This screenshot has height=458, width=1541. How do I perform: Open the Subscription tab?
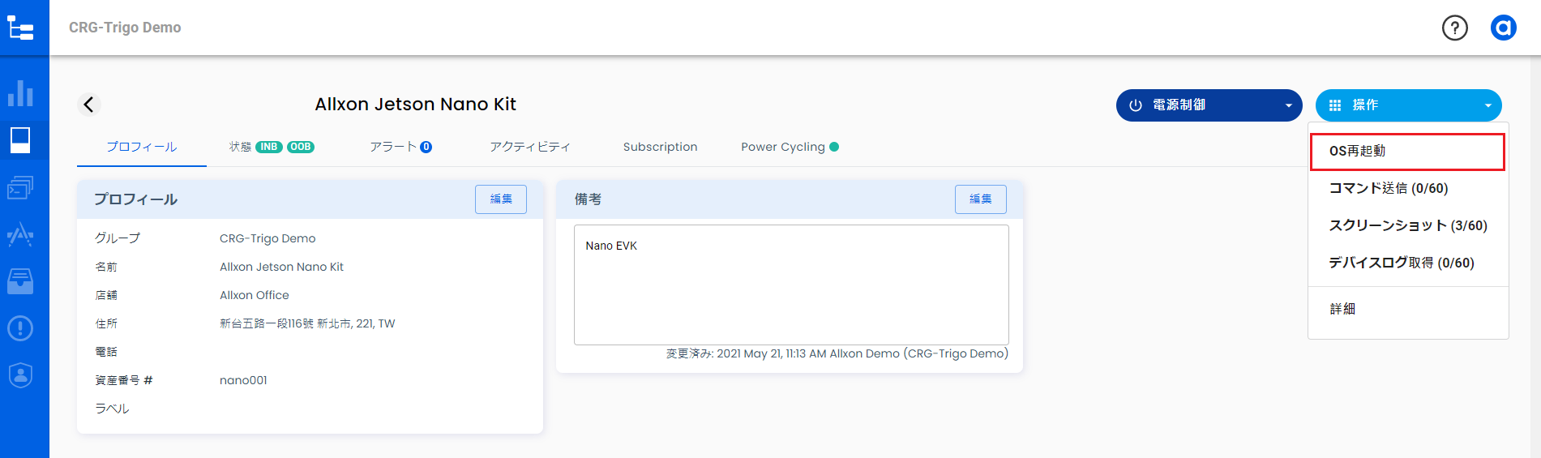tap(660, 147)
